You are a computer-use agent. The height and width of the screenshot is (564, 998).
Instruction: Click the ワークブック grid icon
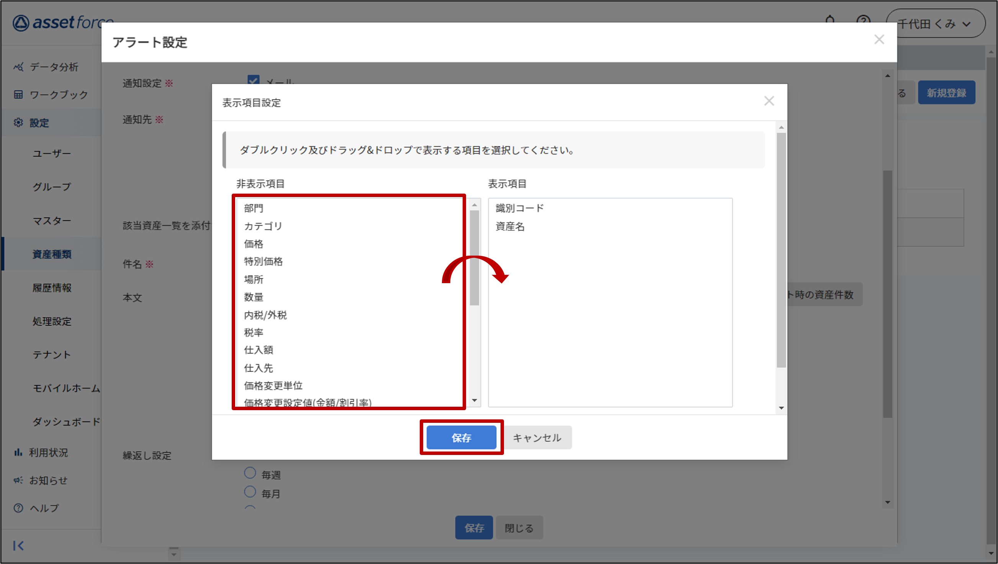tap(18, 95)
